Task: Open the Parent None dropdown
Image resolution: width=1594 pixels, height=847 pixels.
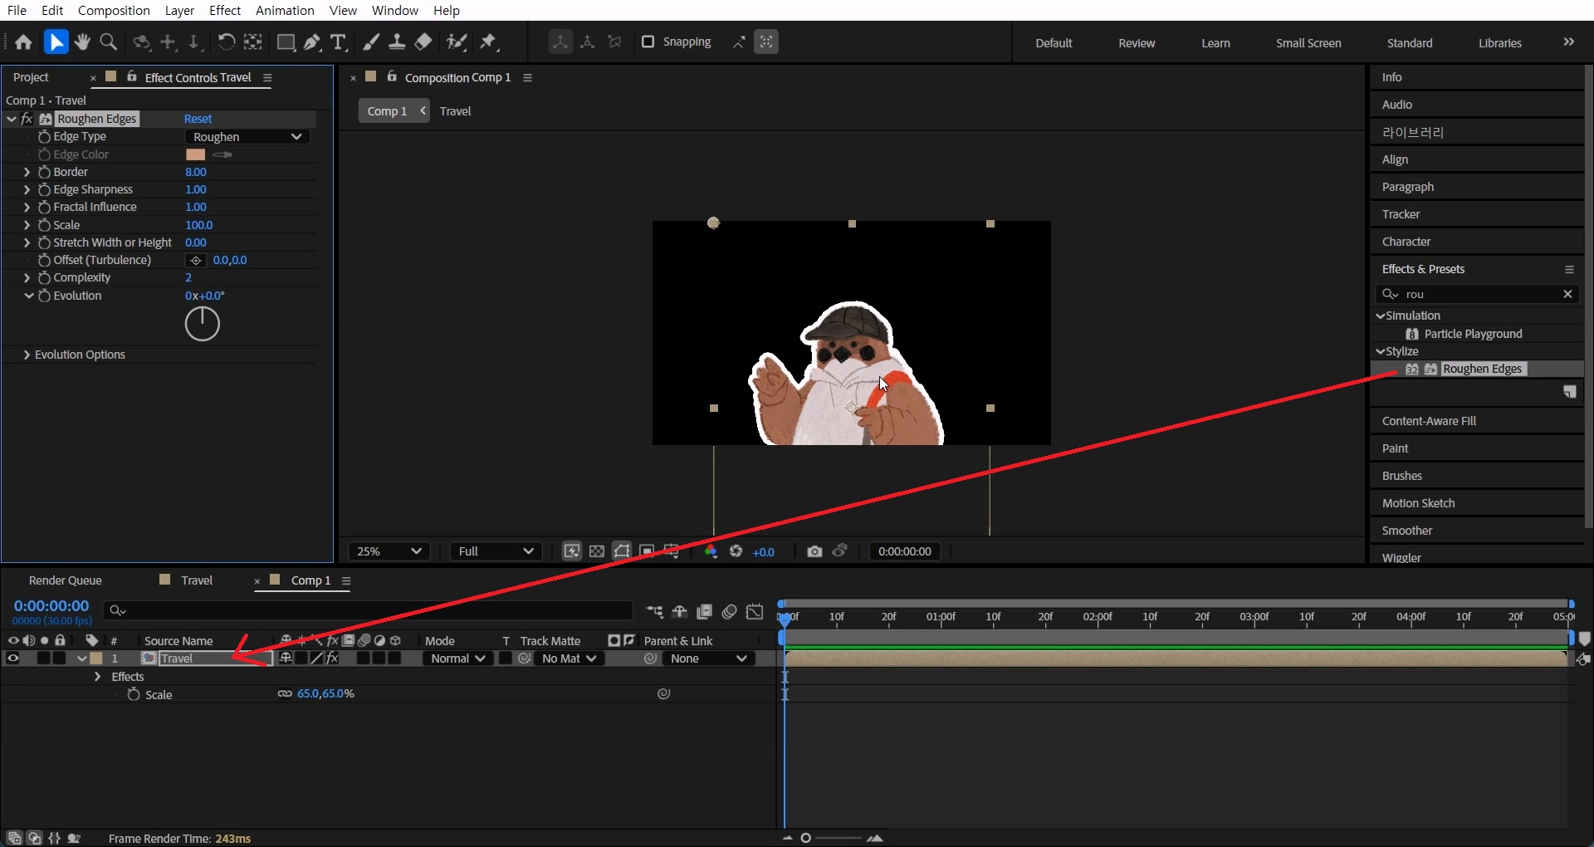Action: [x=708, y=659]
